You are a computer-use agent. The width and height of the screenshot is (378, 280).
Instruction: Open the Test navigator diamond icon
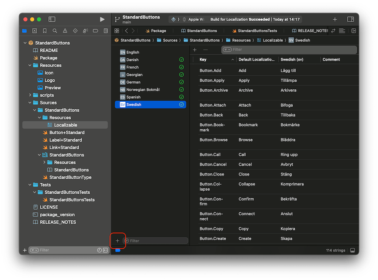(75, 31)
